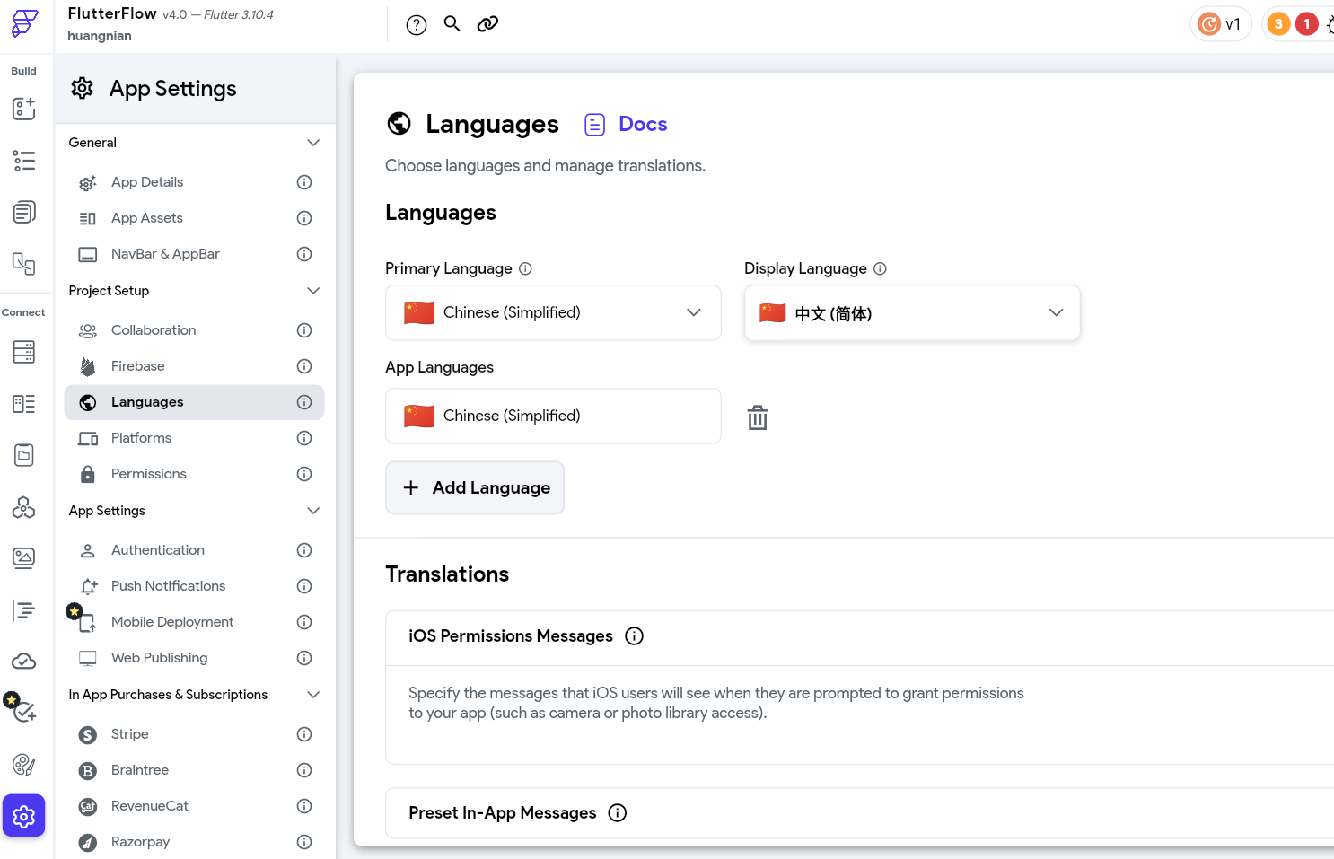The width and height of the screenshot is (1334, 859).
Task: Click the info icon beside Primary Language
Action: tap(524, 268)
